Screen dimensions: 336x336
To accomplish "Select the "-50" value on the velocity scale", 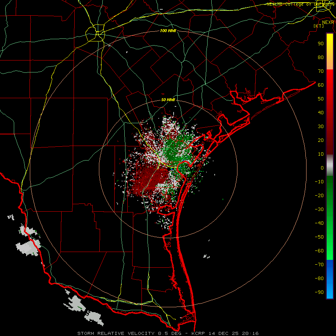I will click(x=319, y=237).
